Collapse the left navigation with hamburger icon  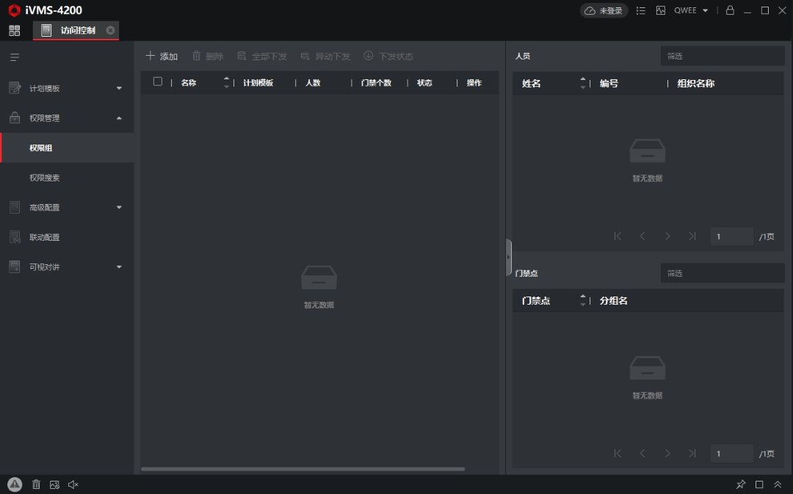coord(15,57)
